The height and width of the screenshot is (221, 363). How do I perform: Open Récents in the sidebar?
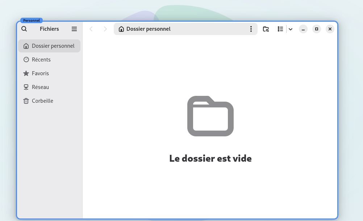pos(49,60)
